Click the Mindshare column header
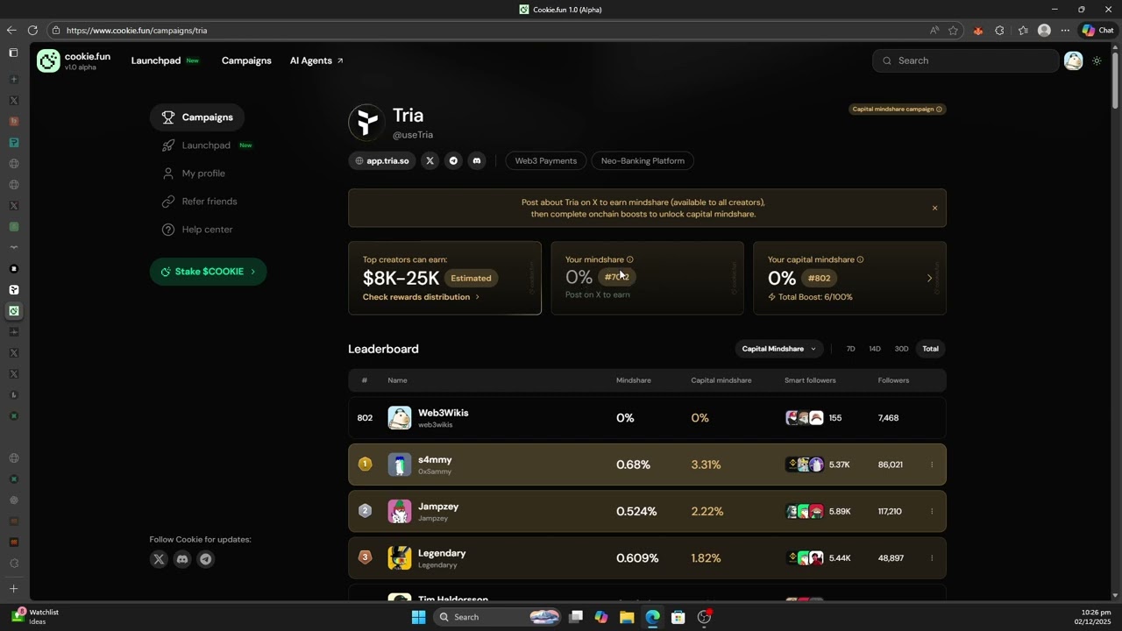Viewport: 1122px width, 631px height. point(633,380)
